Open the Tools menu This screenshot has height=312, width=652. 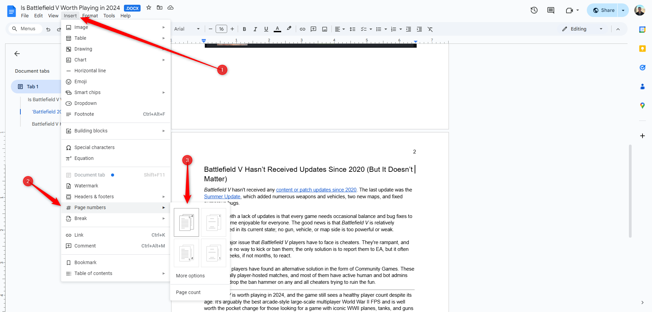tap(109, 16)
